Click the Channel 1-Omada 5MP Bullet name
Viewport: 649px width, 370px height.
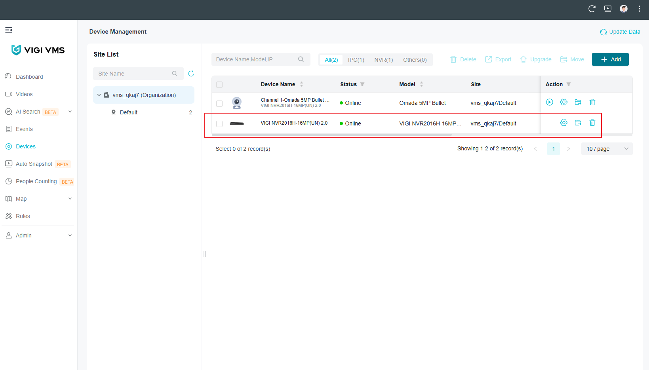[x=295, y=100]
